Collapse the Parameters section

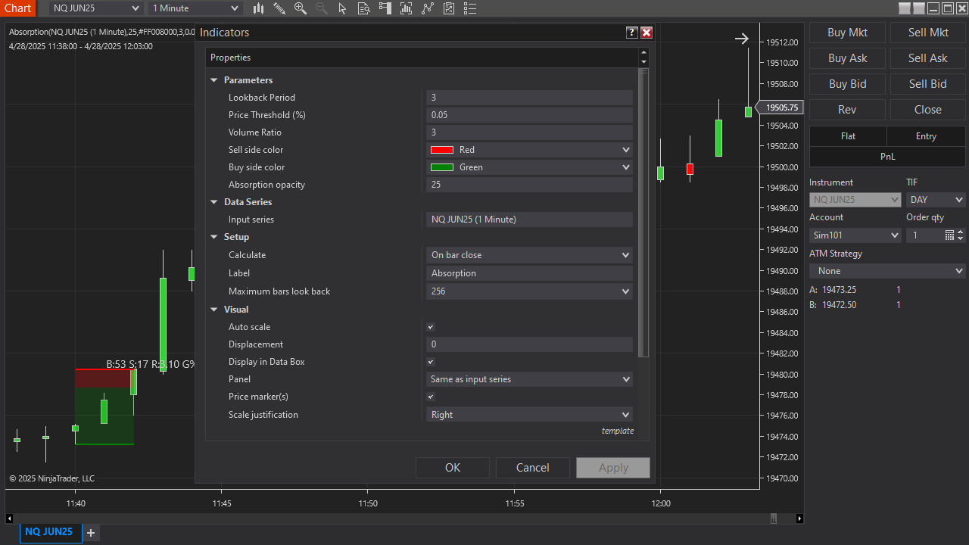point(215,80)
